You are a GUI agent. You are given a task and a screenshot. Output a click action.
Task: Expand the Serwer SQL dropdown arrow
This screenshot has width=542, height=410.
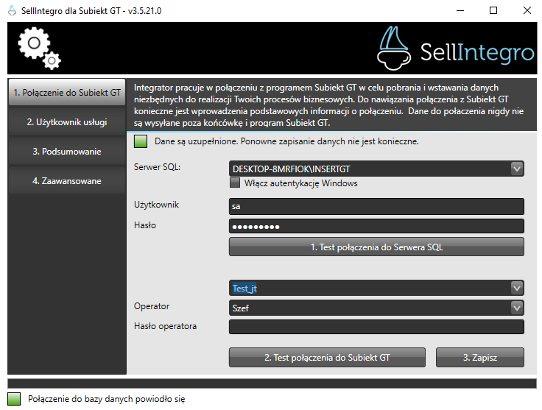(x=517, y=169)
